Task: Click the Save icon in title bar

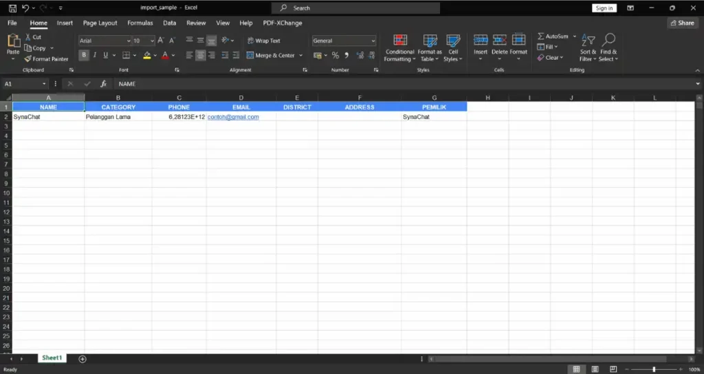Action: point(12,8)
